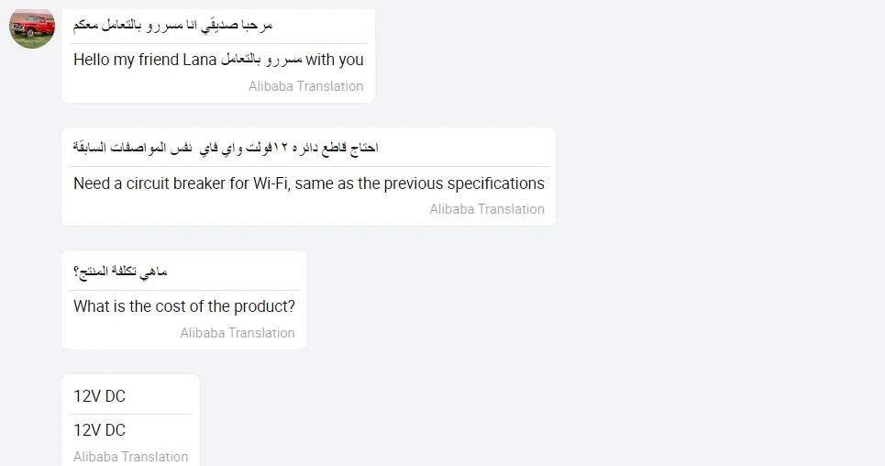Screen dimensions: 885x466
Task: Click Alibaba Translation label under greeting message
Action: click(x=305, y=86)
